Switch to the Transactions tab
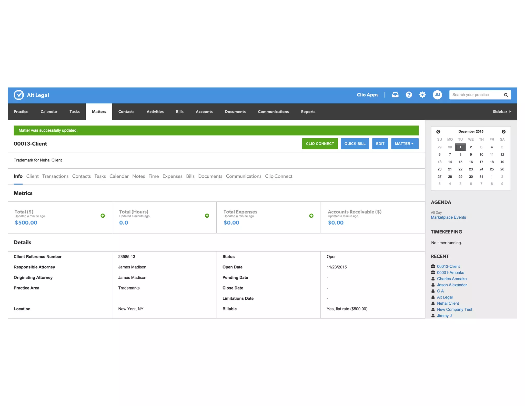The image size is (525, 406). tap(55, 176)
